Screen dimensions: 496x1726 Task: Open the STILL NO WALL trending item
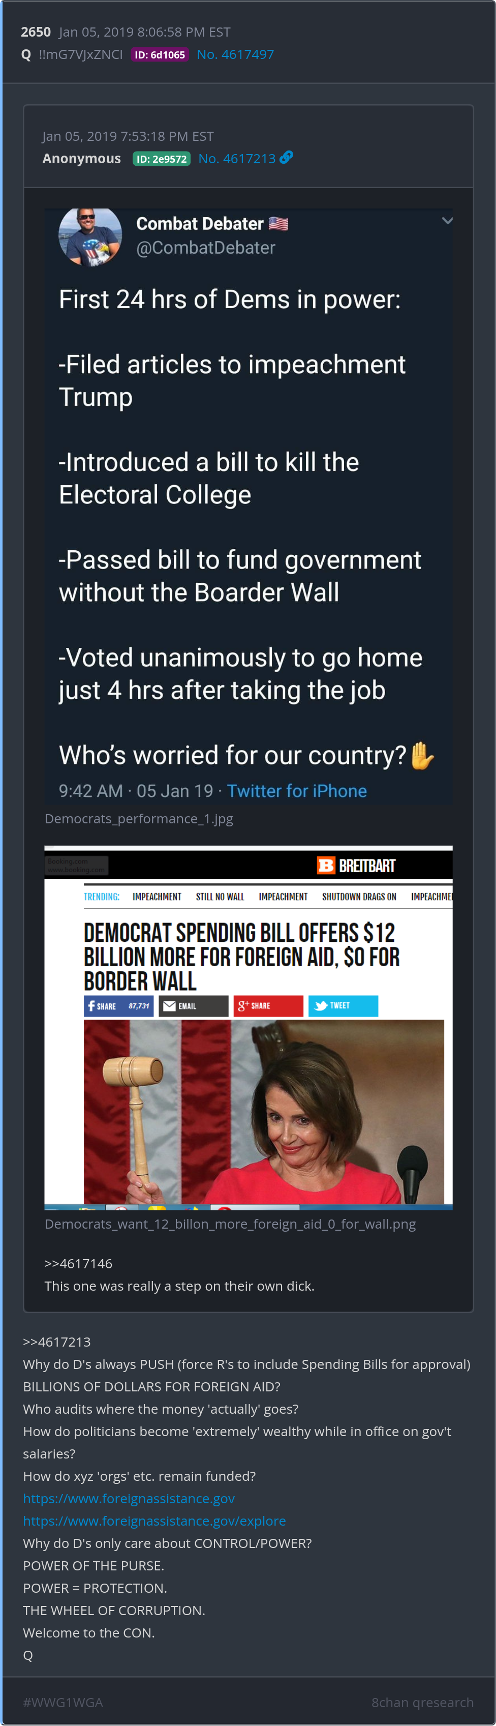pyautogui.click(x=220, y=897)
